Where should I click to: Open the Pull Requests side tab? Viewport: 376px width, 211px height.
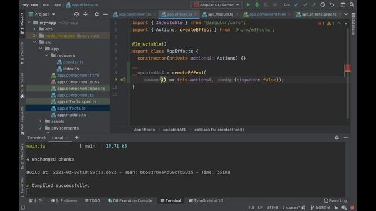point(22,121)
